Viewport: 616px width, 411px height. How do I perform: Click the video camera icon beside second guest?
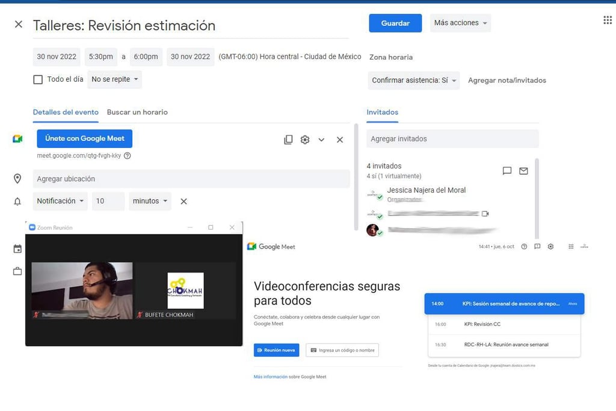pos(485,214)
